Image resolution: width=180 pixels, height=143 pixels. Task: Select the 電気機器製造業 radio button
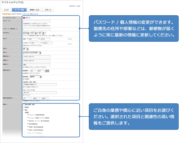[28, 124]
